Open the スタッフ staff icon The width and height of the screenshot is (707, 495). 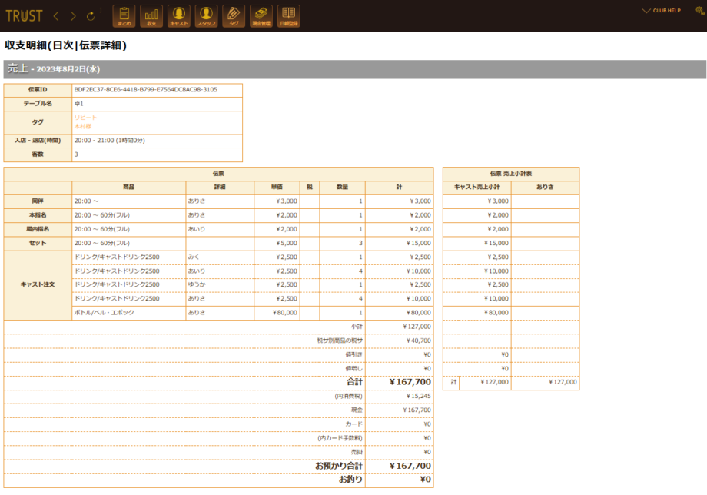(x=206, y=16)
